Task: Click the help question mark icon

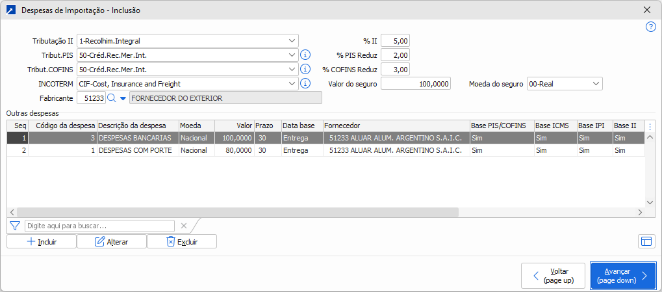Action: (x=650, y=27)
